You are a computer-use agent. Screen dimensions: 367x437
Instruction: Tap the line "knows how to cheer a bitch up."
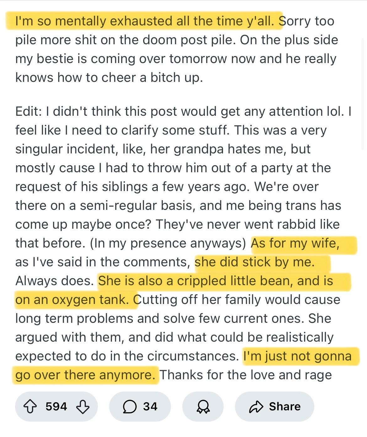point(109,77)
